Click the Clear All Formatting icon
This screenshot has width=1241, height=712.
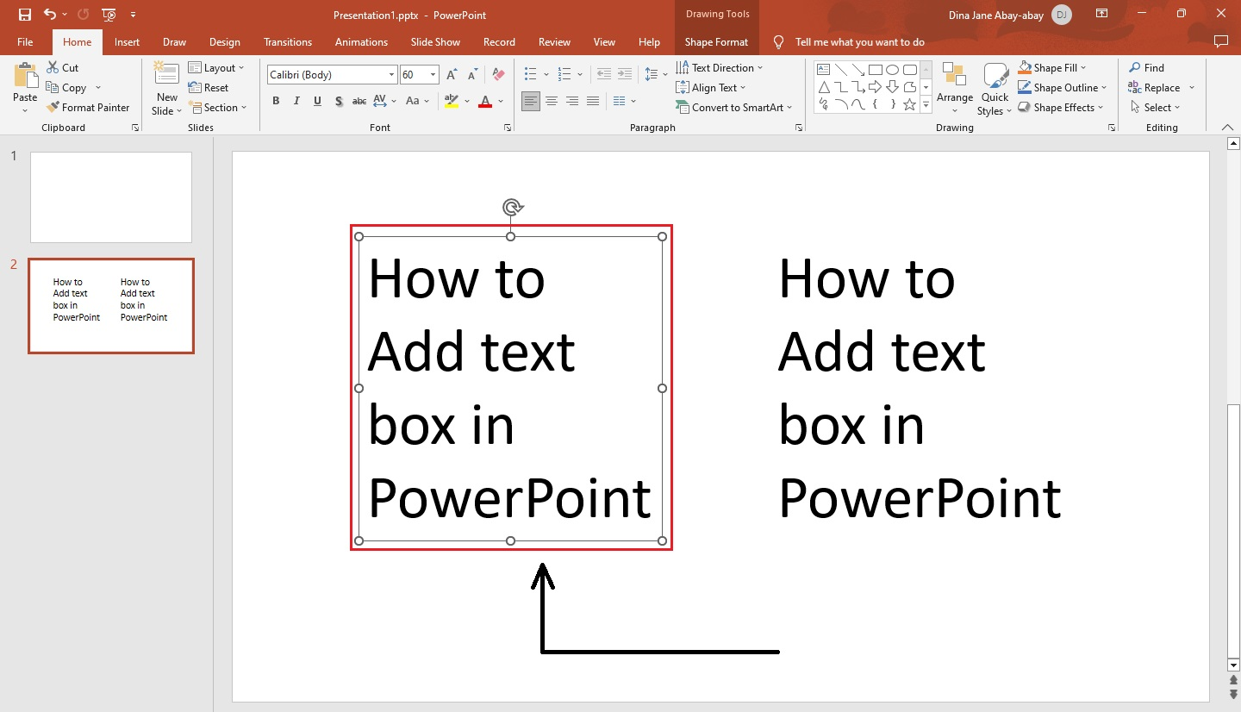[x=498, y=74]
